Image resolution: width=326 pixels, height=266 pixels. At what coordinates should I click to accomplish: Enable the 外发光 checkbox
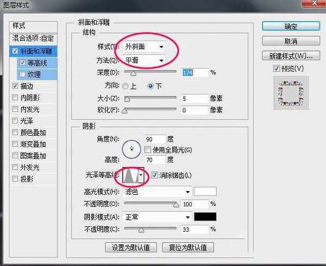tap(15, 167)
